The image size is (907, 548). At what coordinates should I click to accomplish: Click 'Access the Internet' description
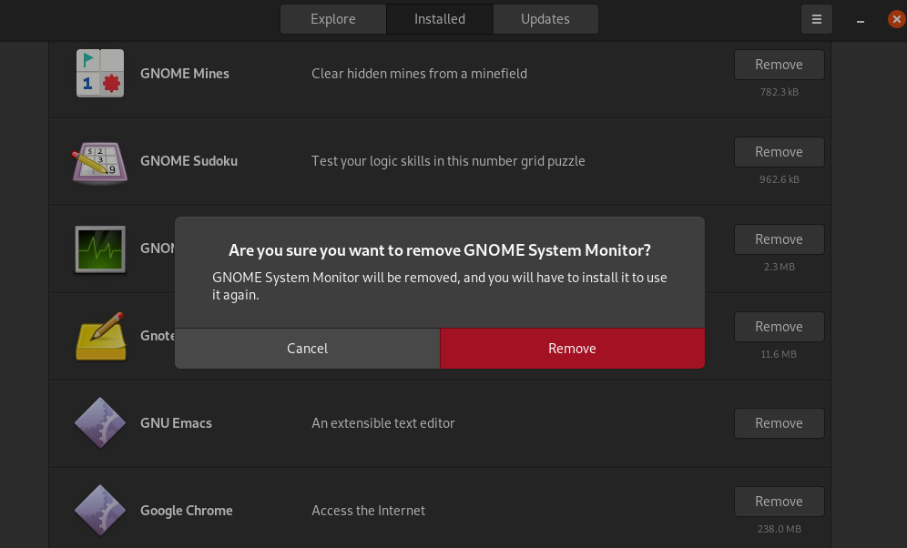coord(369,511)
